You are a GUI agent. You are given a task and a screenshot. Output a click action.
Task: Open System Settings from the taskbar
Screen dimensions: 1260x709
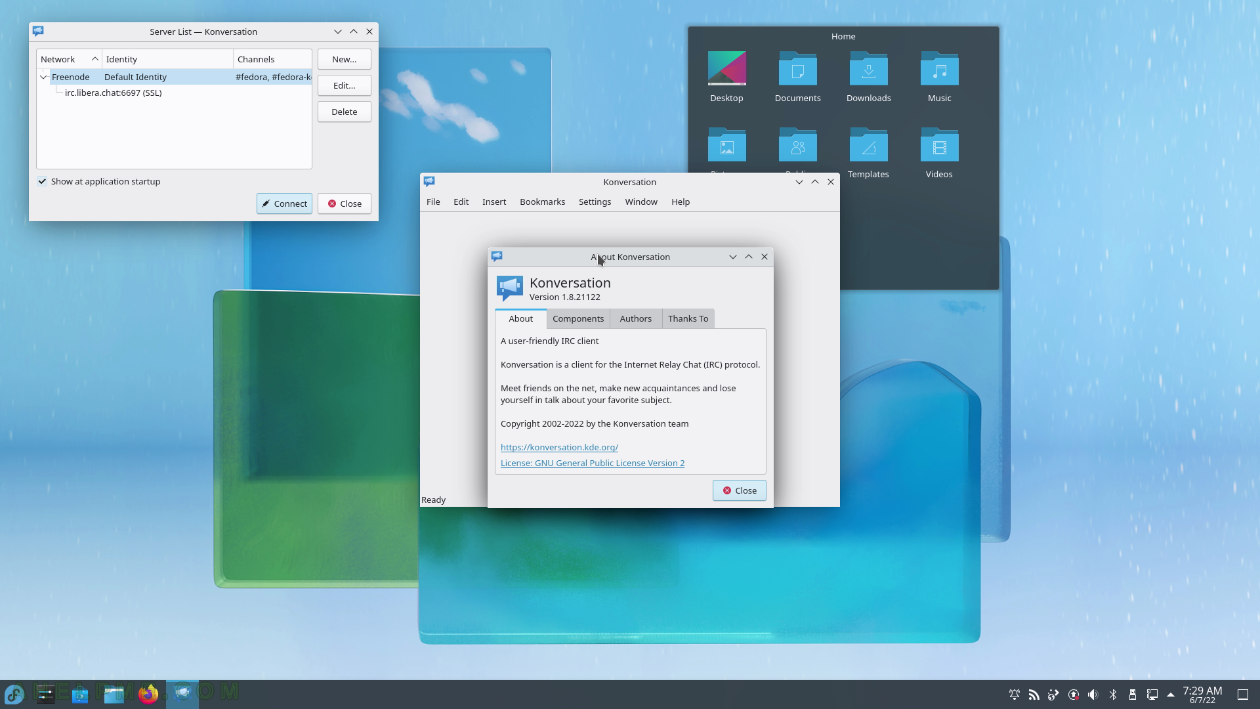46,694
